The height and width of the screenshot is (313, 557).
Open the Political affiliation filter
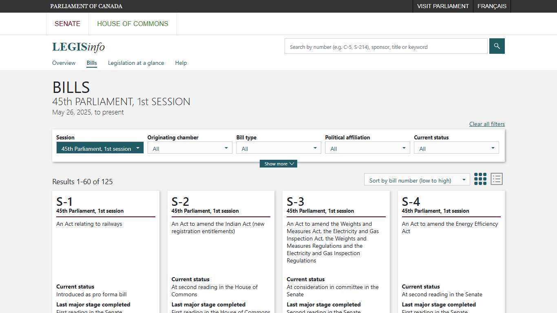point(367,148)
